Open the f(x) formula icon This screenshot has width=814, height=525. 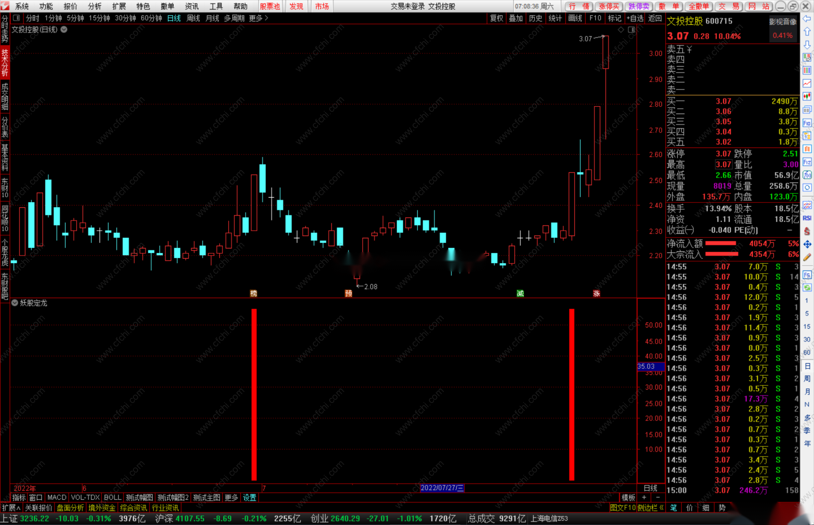(807, 175)
